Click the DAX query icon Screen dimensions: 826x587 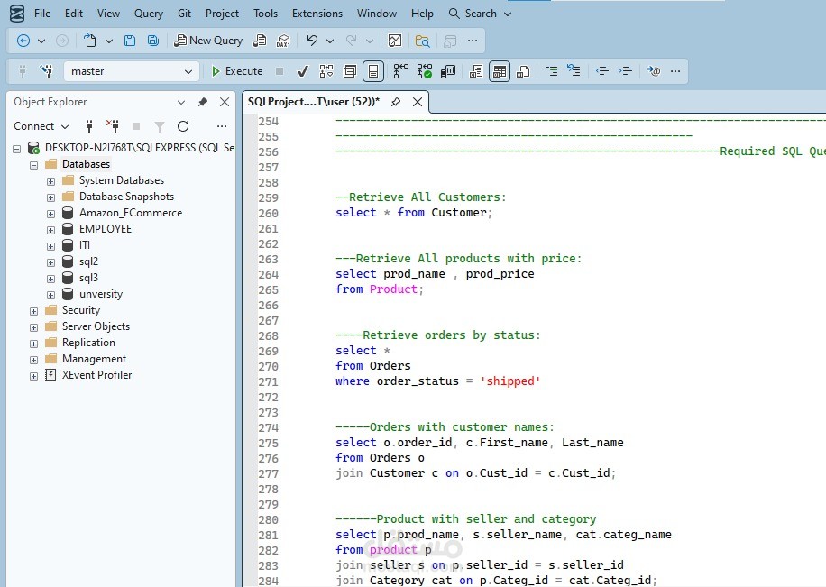[x=283, y=41]
